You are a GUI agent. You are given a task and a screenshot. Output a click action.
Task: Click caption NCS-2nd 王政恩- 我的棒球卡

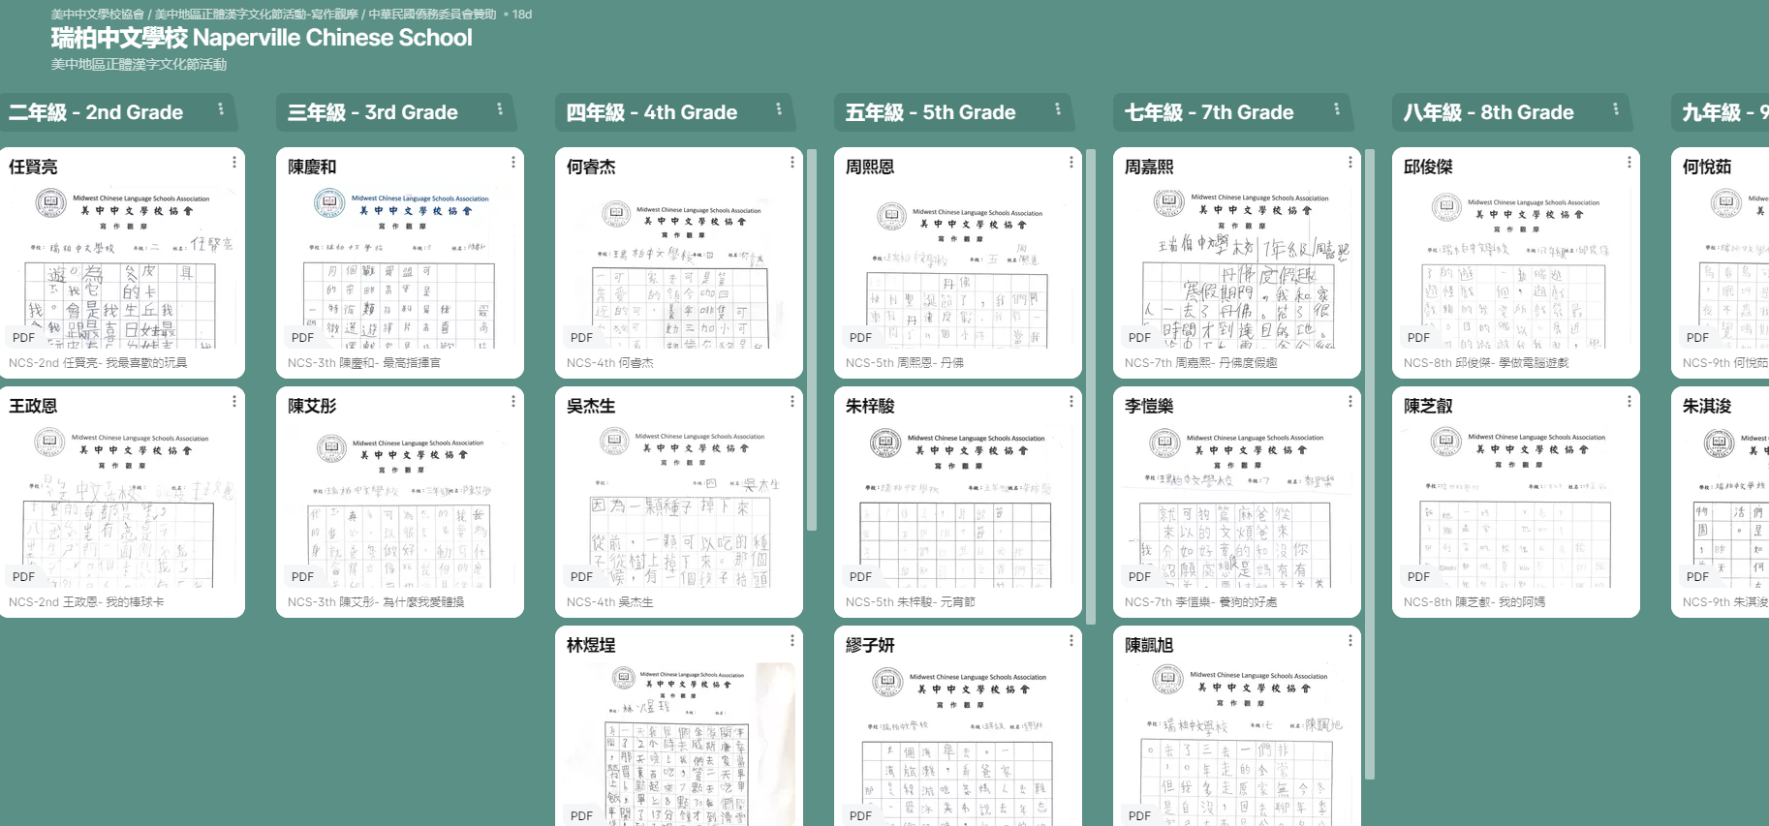86,602
